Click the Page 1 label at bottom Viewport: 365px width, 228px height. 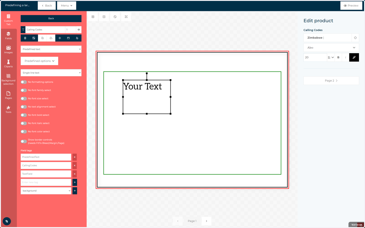pyautogui.click(x=192, y=221)
